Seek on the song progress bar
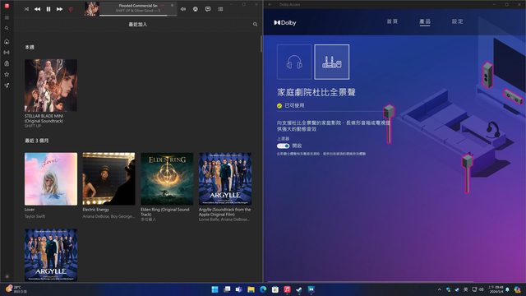The image size is (526, 296). 139,16
